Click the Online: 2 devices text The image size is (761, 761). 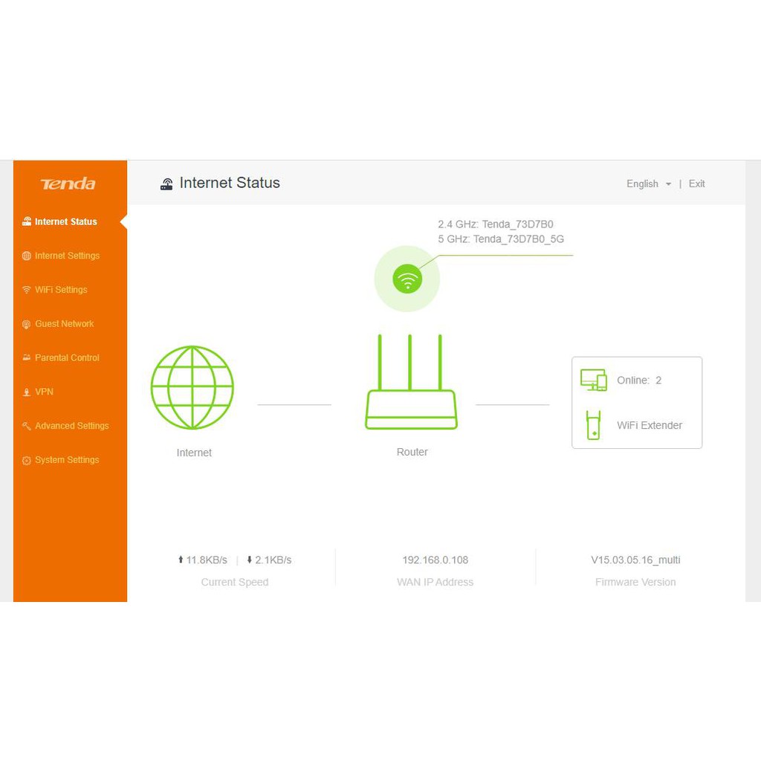(638, 380)
